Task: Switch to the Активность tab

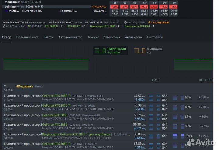Action: [134, 37]
